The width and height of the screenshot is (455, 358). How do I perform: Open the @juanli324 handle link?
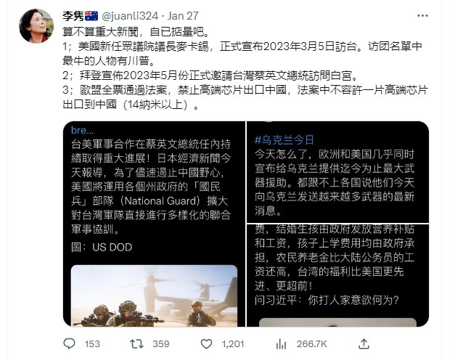tap(130, 16)
